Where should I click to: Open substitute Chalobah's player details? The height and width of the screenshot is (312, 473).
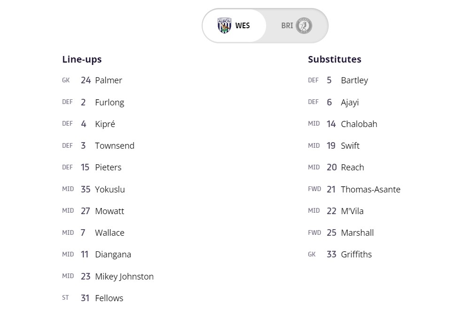[x=359, y=124]
